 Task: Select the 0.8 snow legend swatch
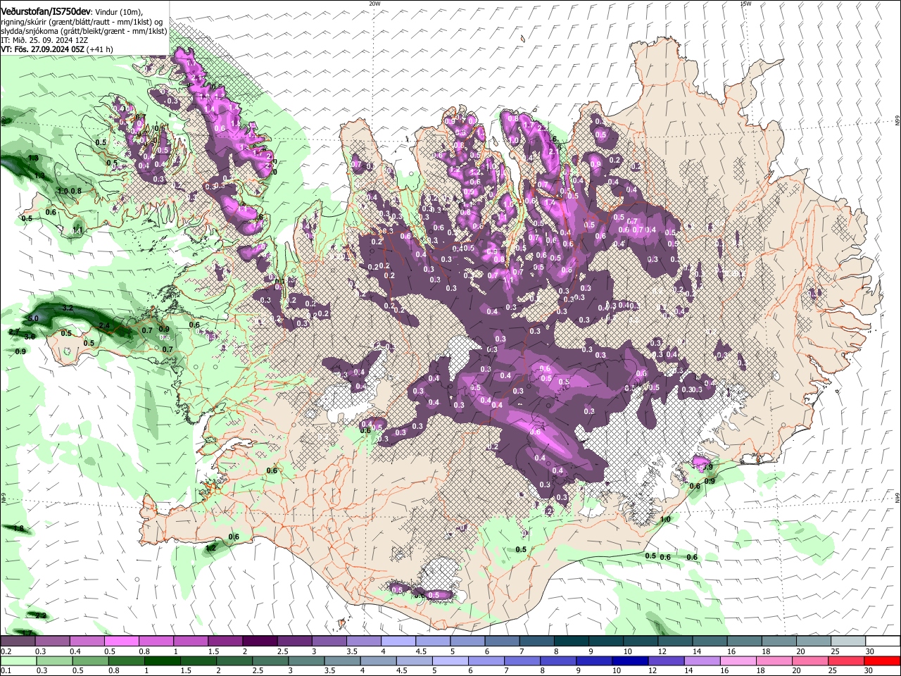point(156,641)
